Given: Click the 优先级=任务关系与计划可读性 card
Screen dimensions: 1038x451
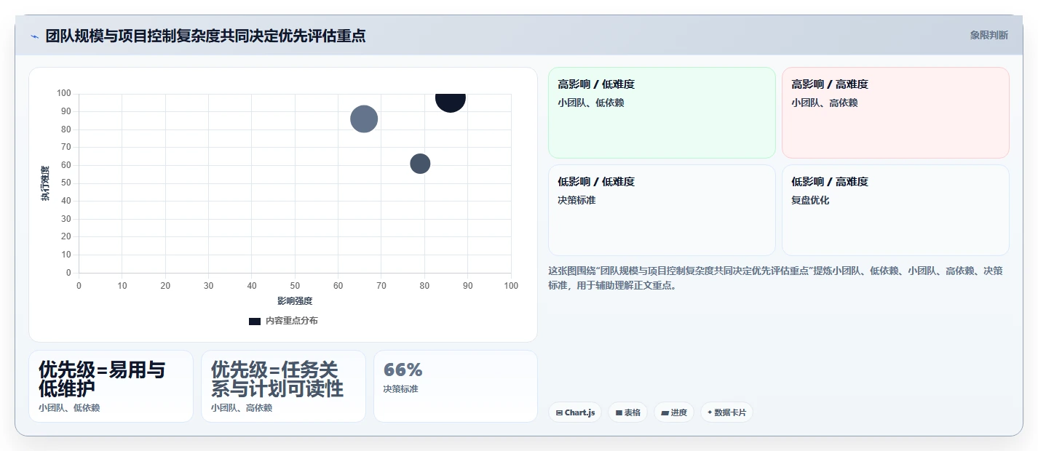Looking at the screenshot, I should [283, 386].
